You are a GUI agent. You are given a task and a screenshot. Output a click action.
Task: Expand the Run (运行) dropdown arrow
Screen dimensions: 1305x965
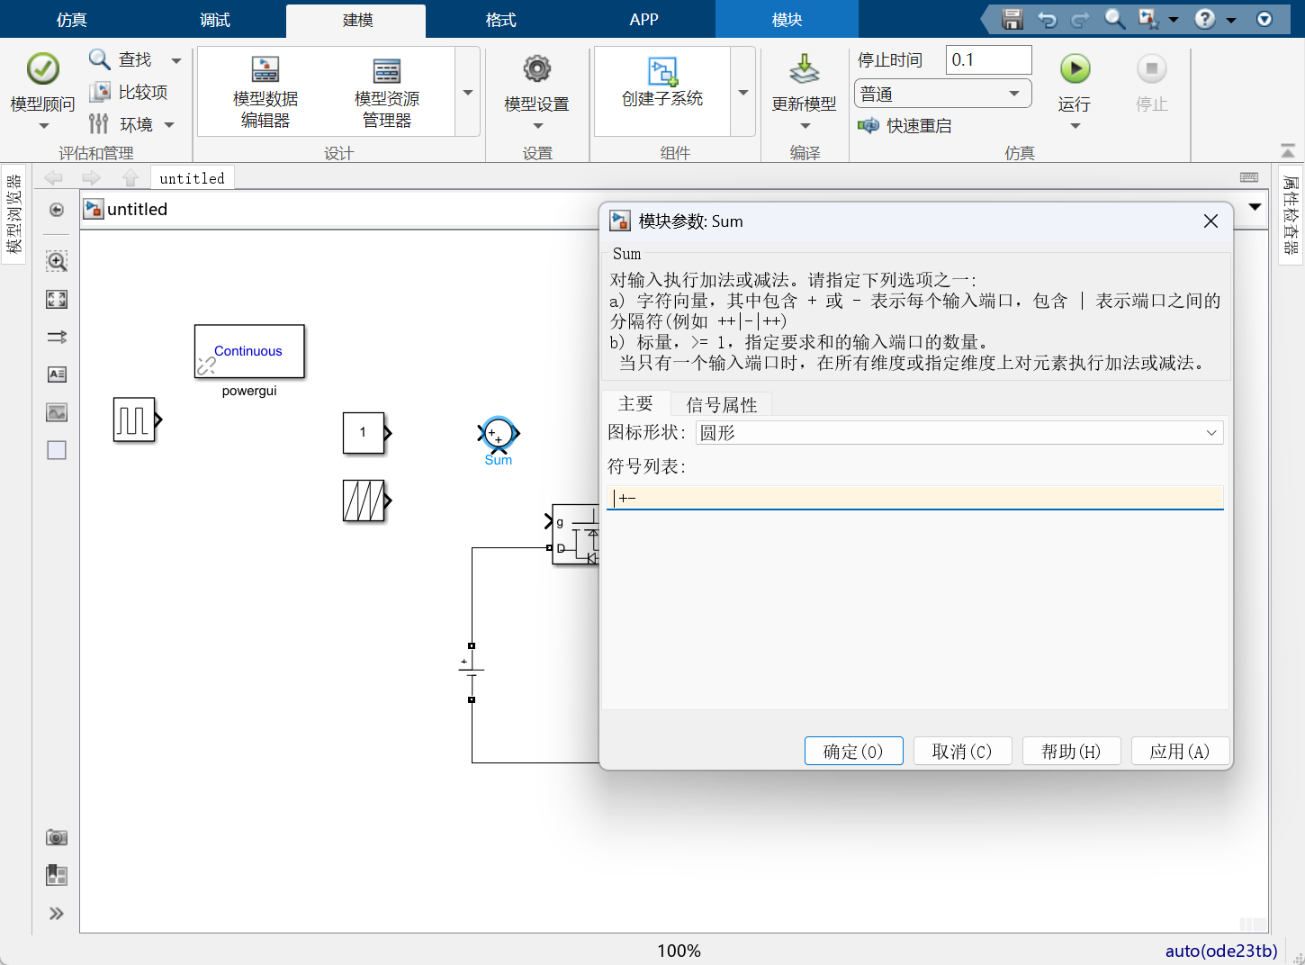1075,126
